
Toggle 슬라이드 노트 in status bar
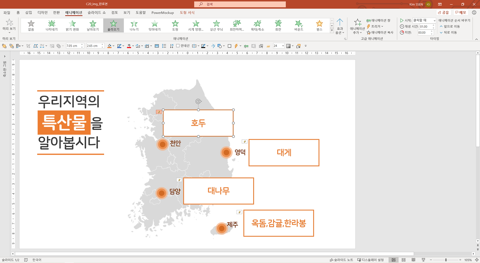341,260
